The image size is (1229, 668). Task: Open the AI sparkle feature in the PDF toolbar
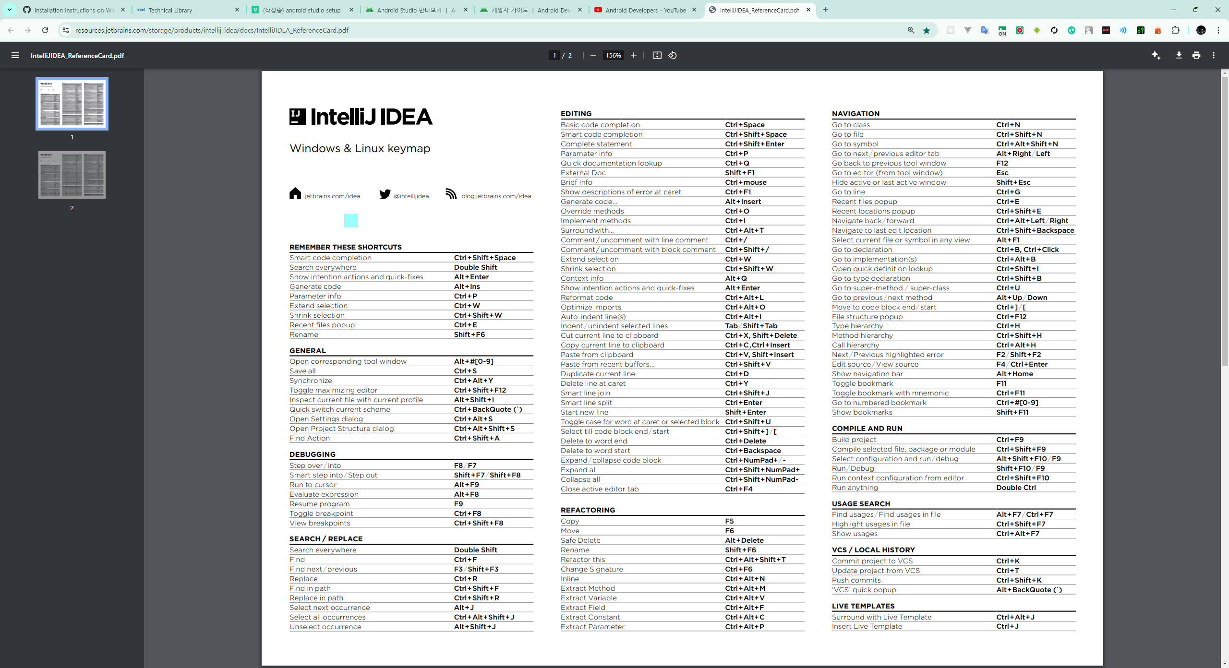coord(1156,55)
